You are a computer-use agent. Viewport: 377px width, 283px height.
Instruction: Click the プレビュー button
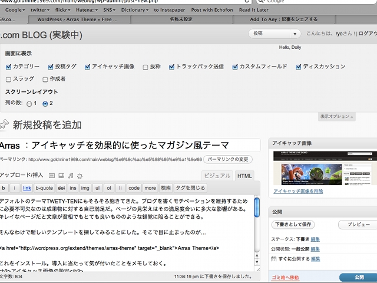pos(358,225)
